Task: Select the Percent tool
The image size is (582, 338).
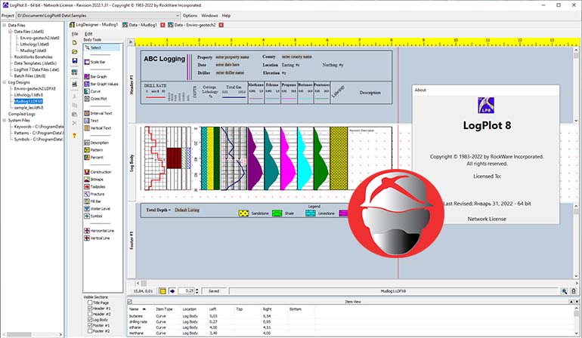Action: (94, 158)
